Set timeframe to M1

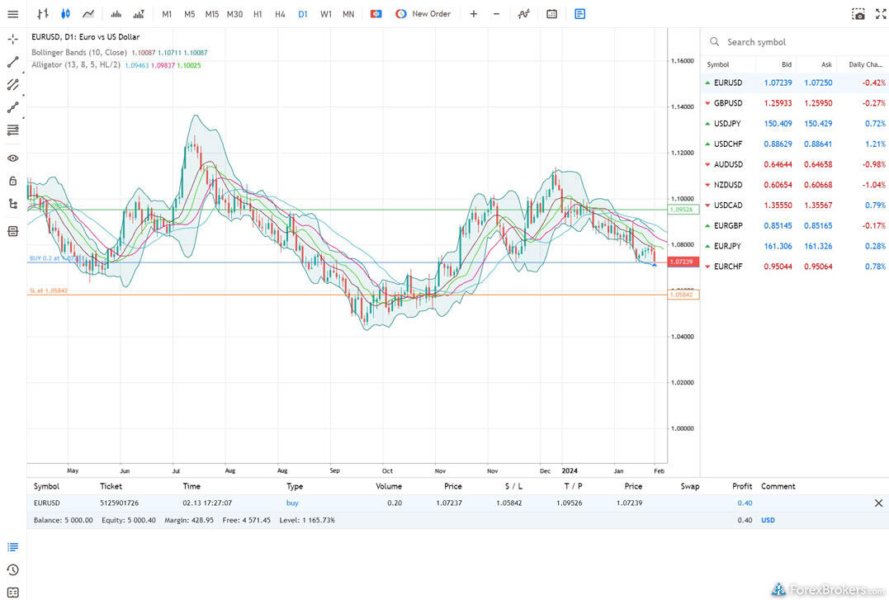(167, 14)
